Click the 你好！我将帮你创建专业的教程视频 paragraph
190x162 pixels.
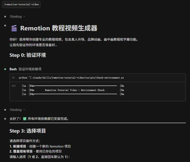pyautogui.click(x=74, y=39)
